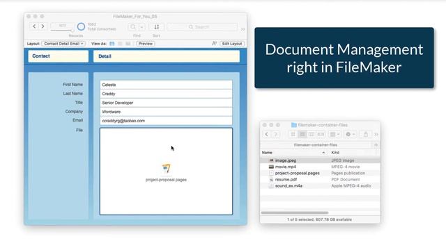Switch to the Detail tab header
Image resolution: width=446 pixels, height=250 pixels.
[x=167, y=56]
